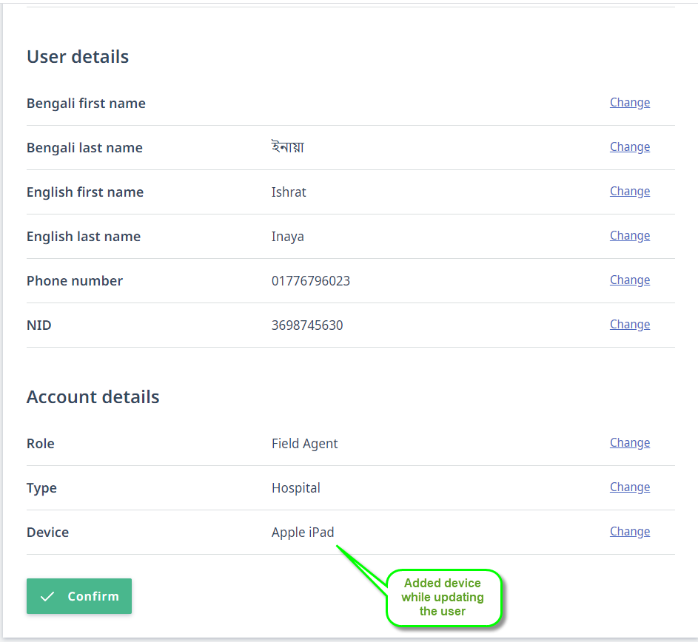
Task: Select the Bengali last name text ইনায়া
Action: click(x=289, y=147)
